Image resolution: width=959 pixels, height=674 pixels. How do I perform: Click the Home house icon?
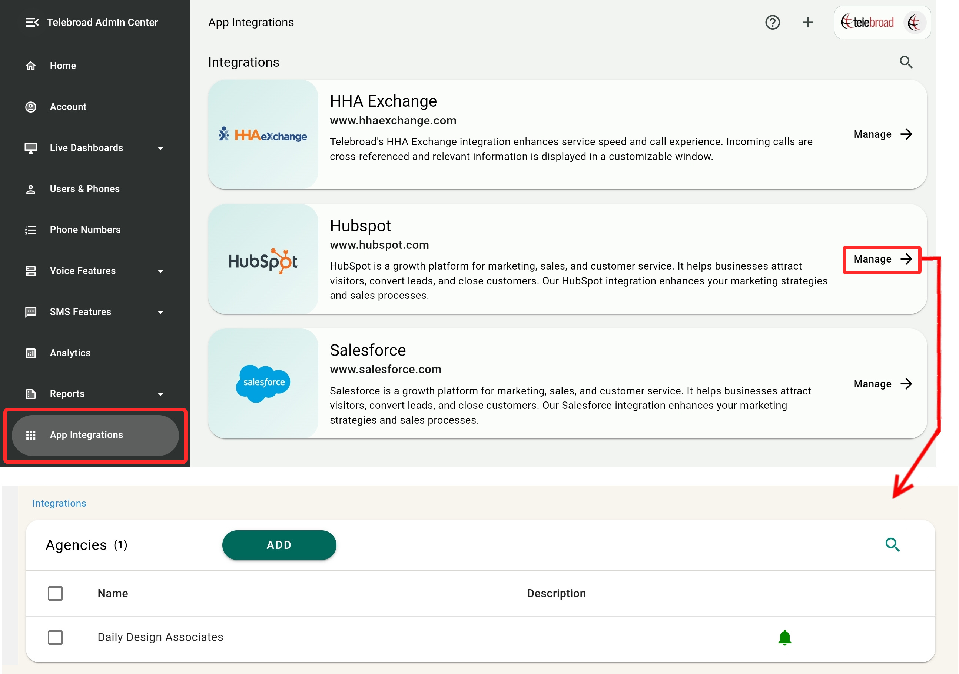[x=30, y=66]
